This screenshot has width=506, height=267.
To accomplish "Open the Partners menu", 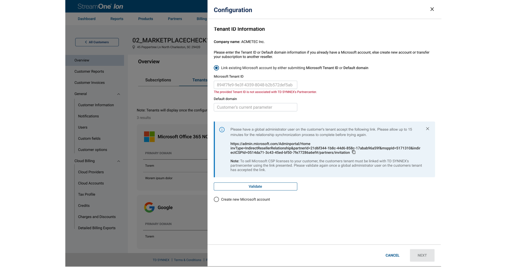I will pyautogui.click(x=175, y=19).
